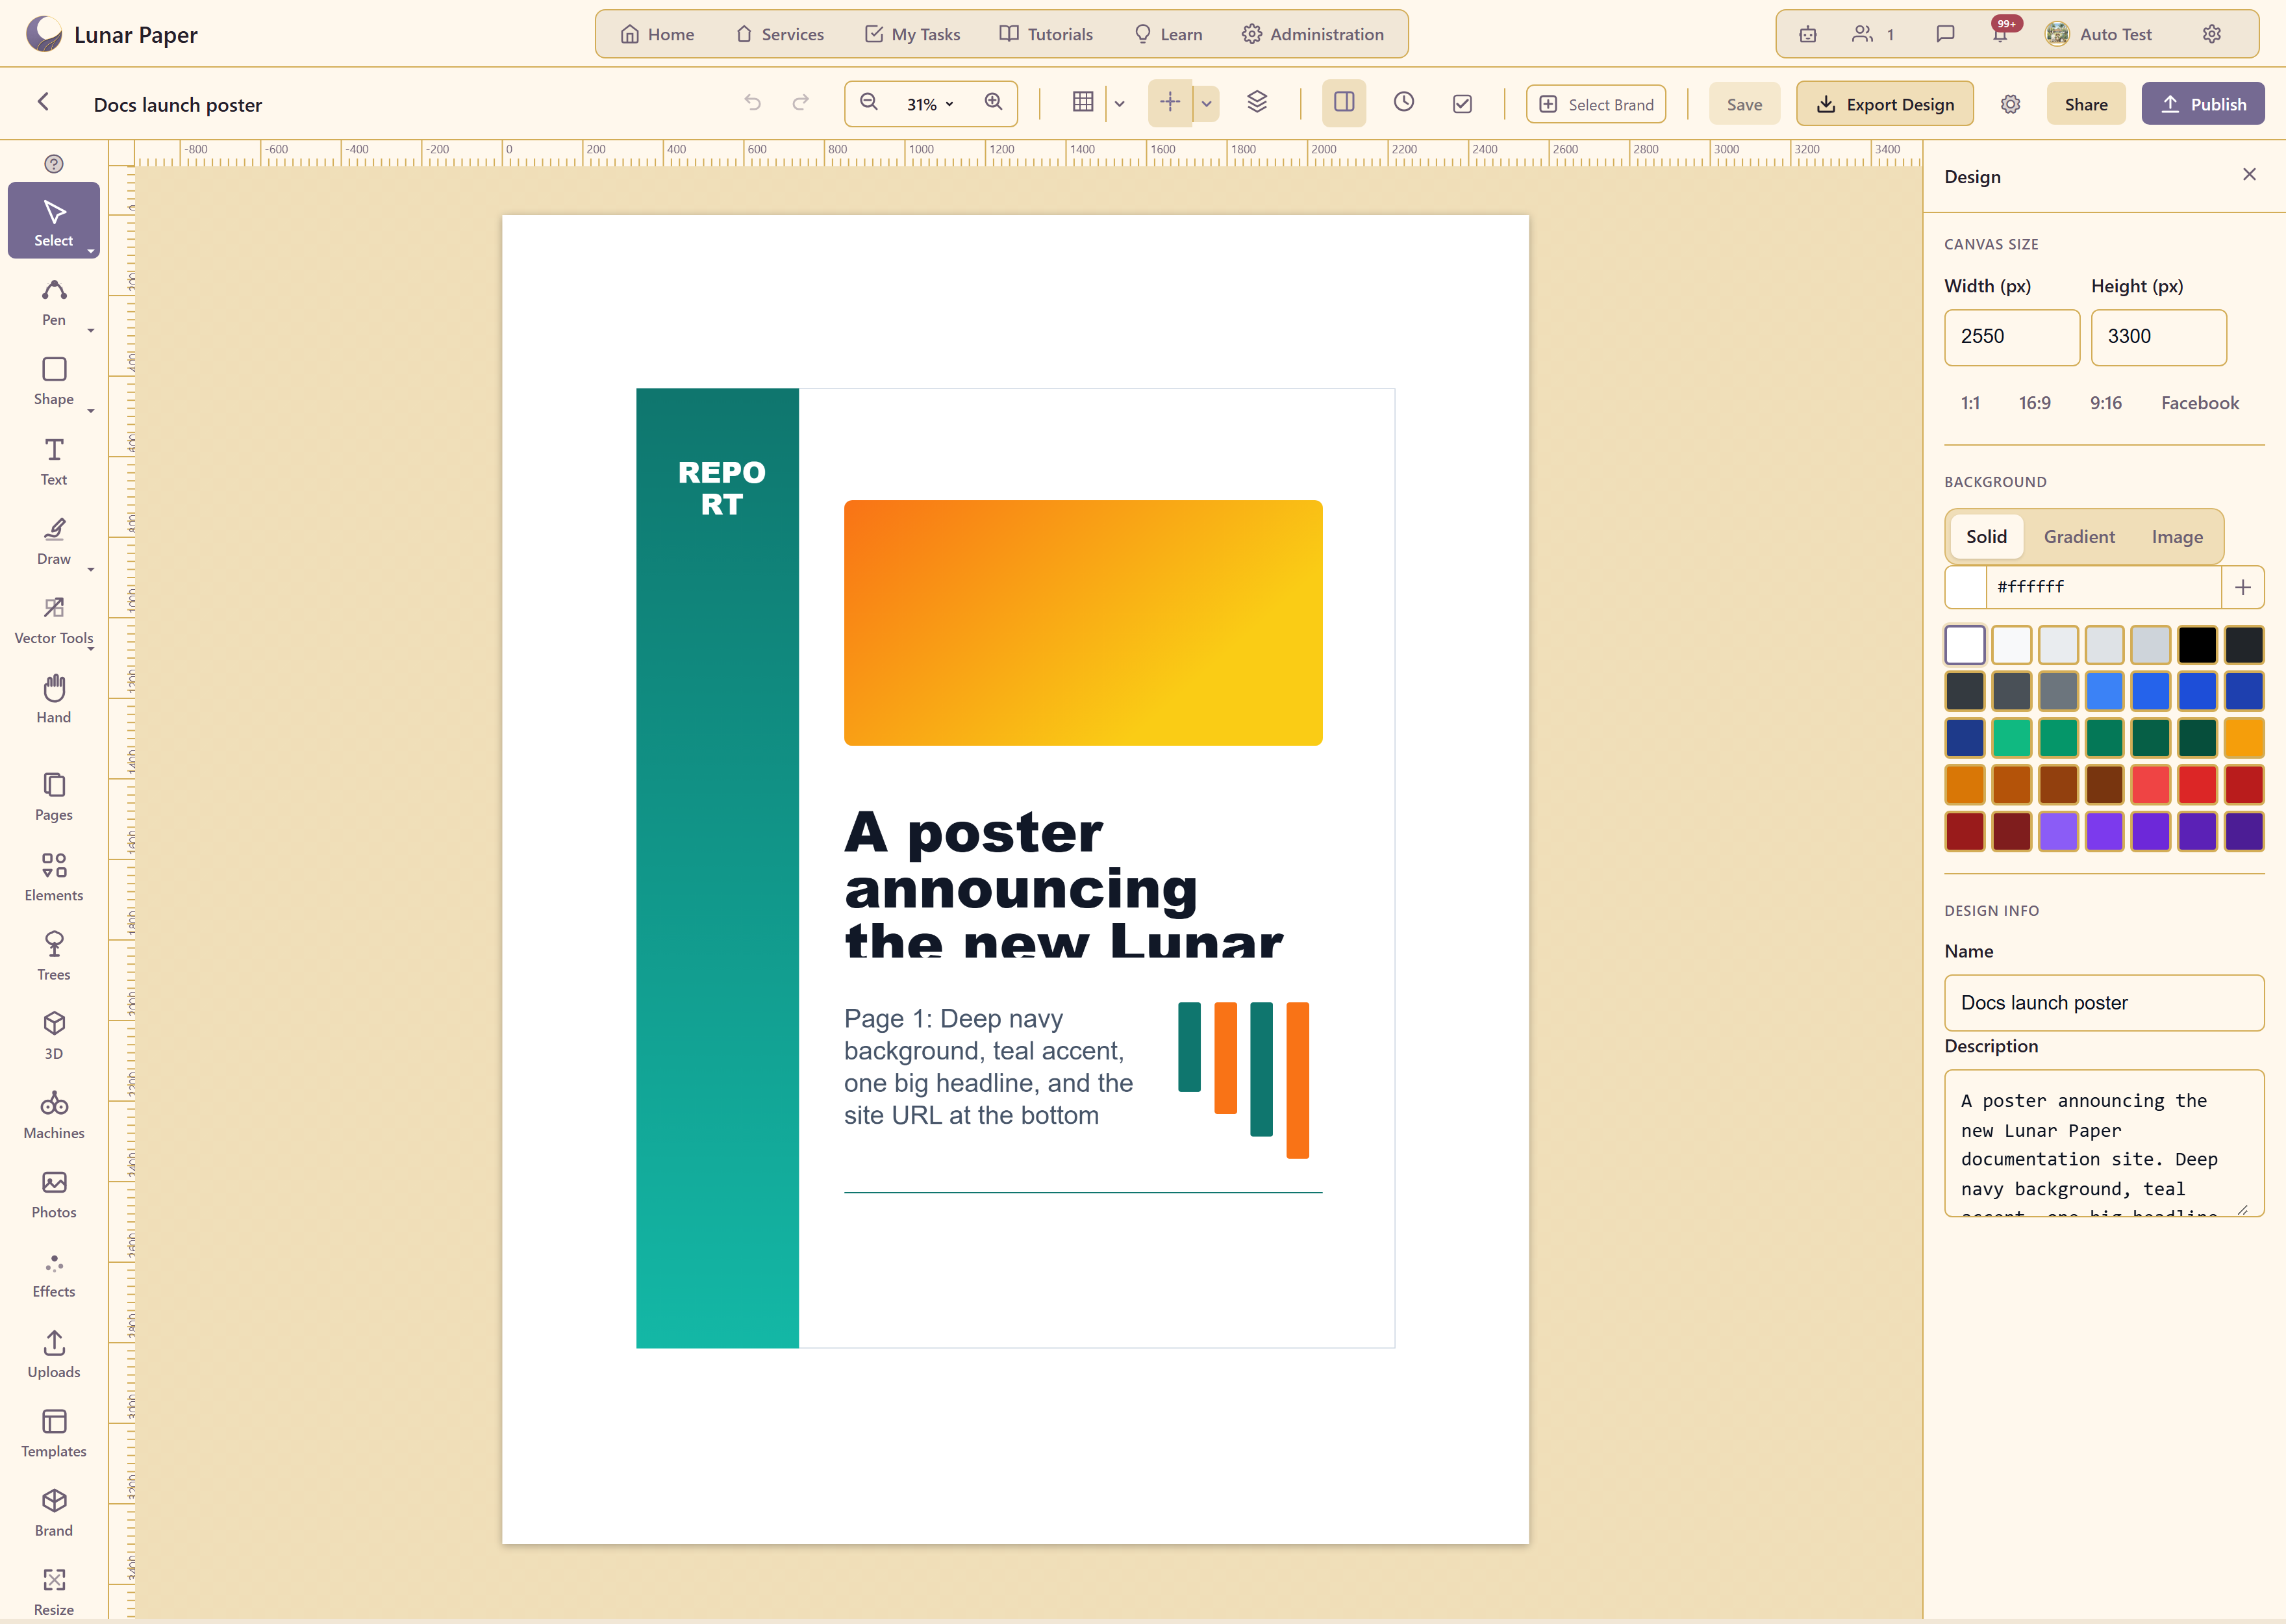The height and width of the screenshot is (1624, 2286).
Task: Click the Width (px) input field
Action: (2011, 337)
